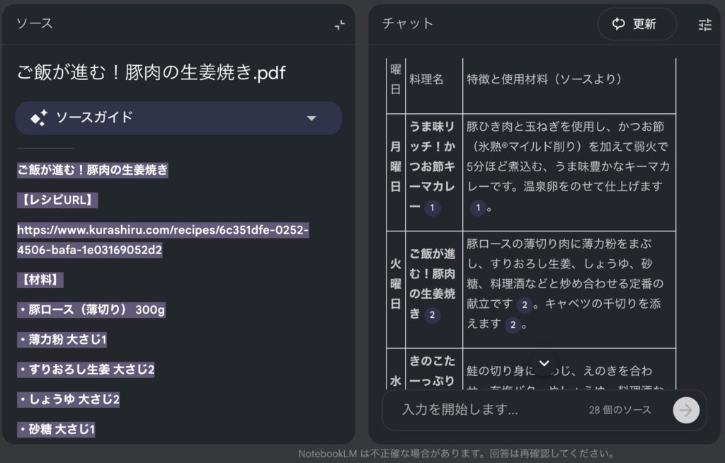This screenshot has height=463, width=725.
Task: Select the チャット panel header
Action: tap(408, 23)
